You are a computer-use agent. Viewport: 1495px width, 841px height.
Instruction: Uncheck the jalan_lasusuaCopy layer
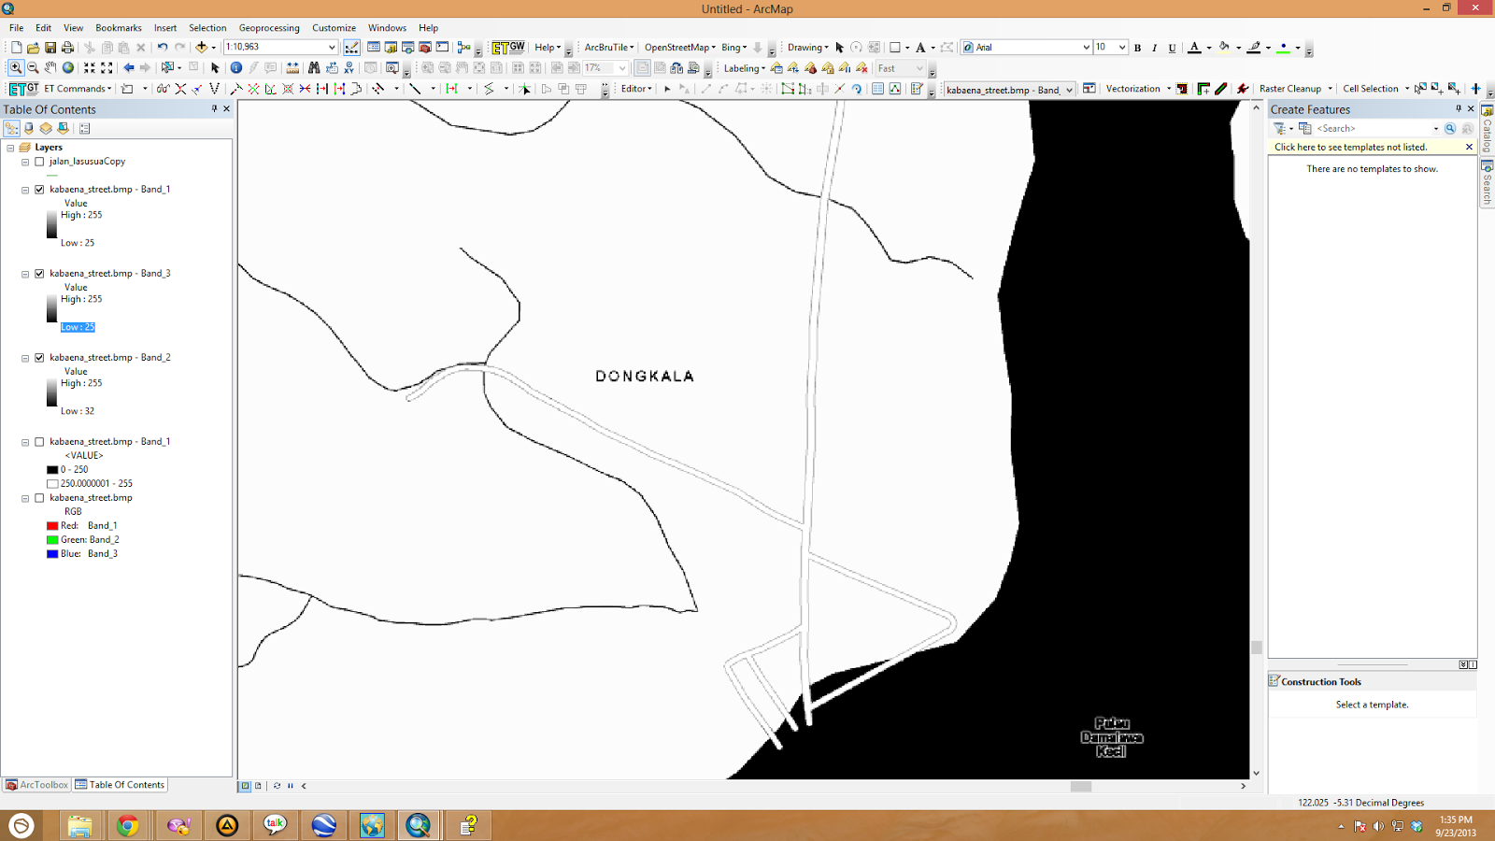(38, 161)
